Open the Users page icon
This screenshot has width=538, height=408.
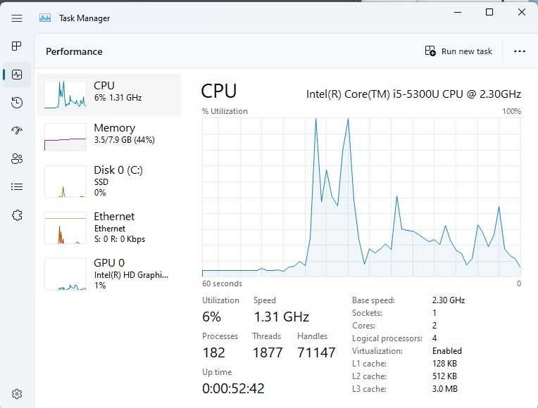[17, 159]
